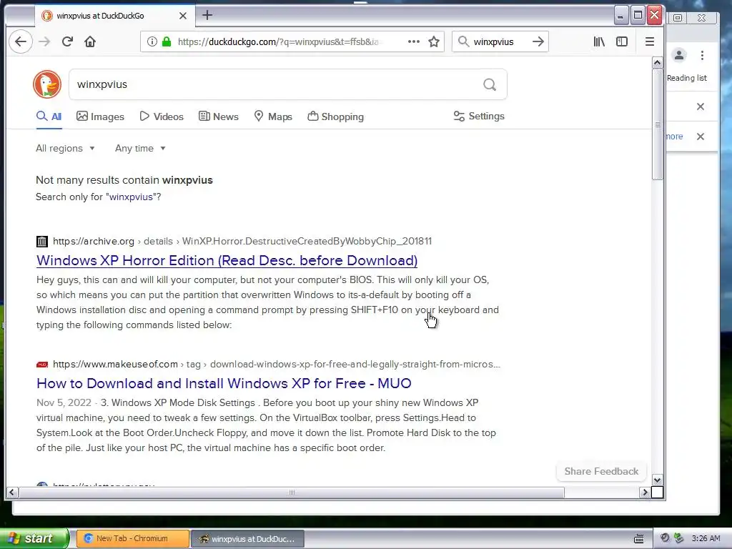Screen dimensions: 732x549
Task: Select the winxpvius at DuckDuckGo browser tab
Action: 114,16
